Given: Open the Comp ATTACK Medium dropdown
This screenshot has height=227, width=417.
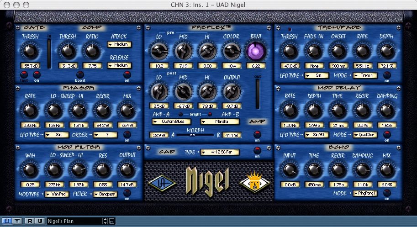Looking at the screenshot, I should pos(119,44).
